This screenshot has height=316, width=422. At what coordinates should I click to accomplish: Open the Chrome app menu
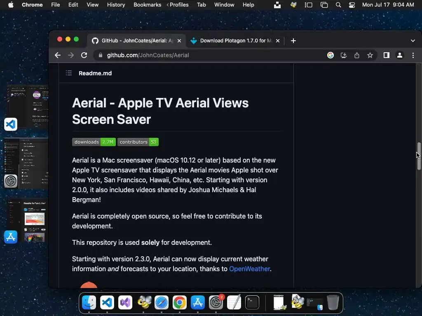tap(32, 5)
